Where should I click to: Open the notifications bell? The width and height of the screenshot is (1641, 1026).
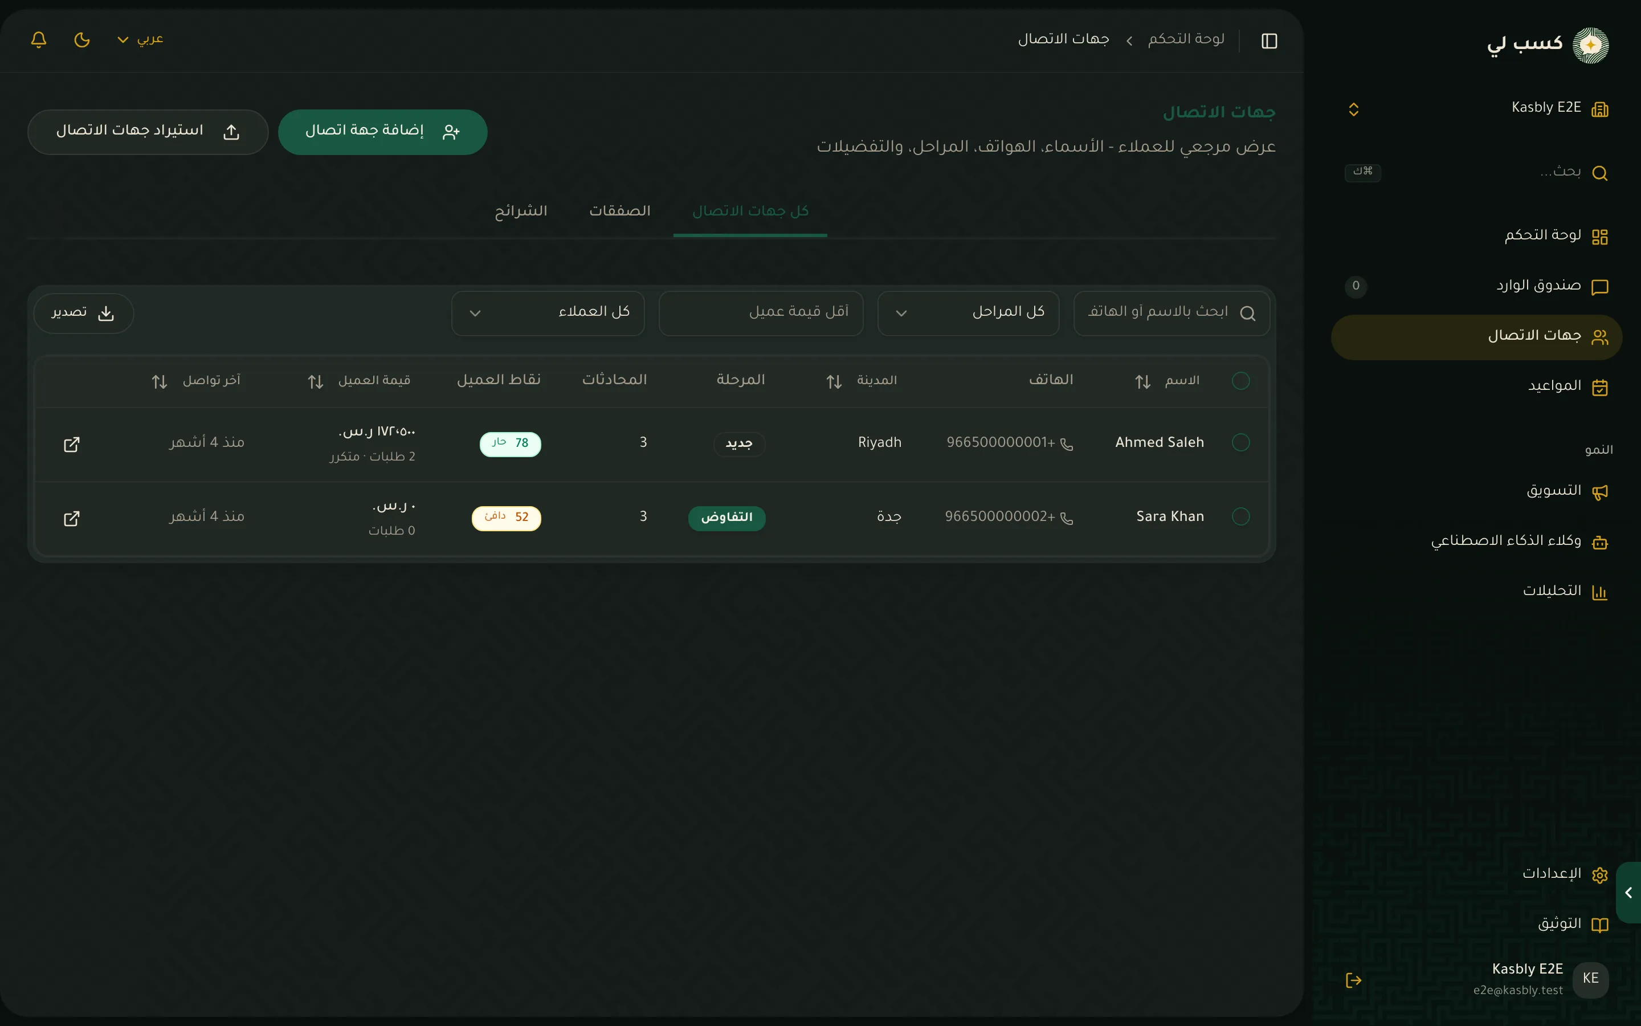point(39,40)
